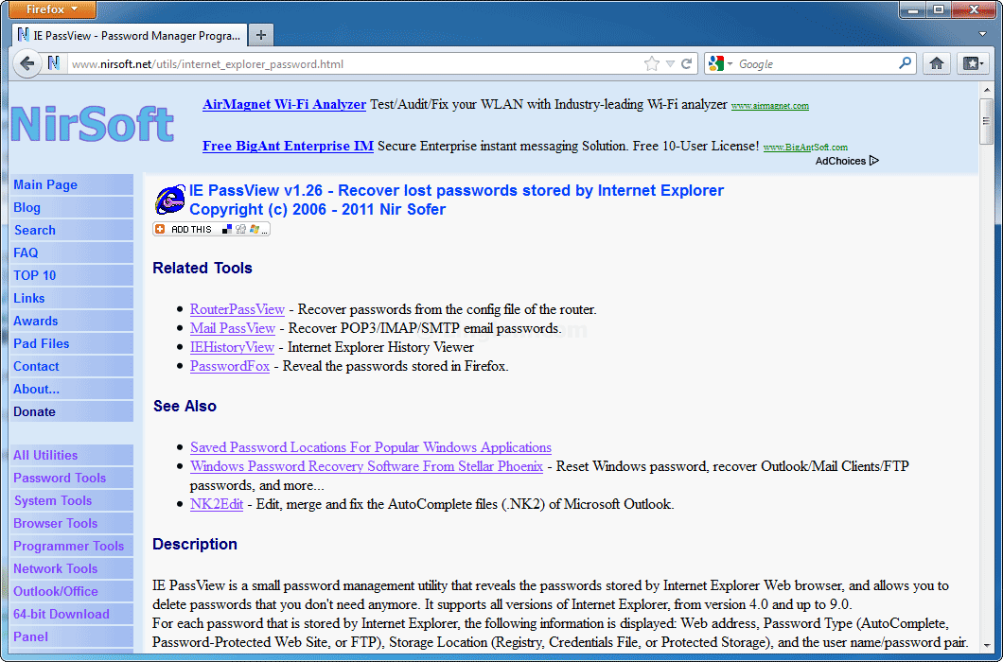Open the list all tabs dropdown
1003x662 pixels.
(x=983, y=34)
